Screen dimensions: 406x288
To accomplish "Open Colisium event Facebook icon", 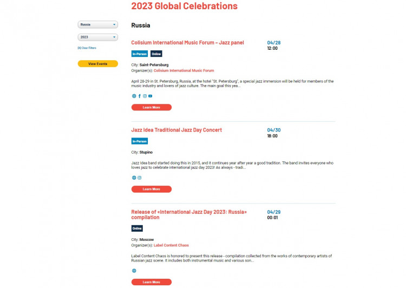I will pyautogui.click(x=140, y=96).
